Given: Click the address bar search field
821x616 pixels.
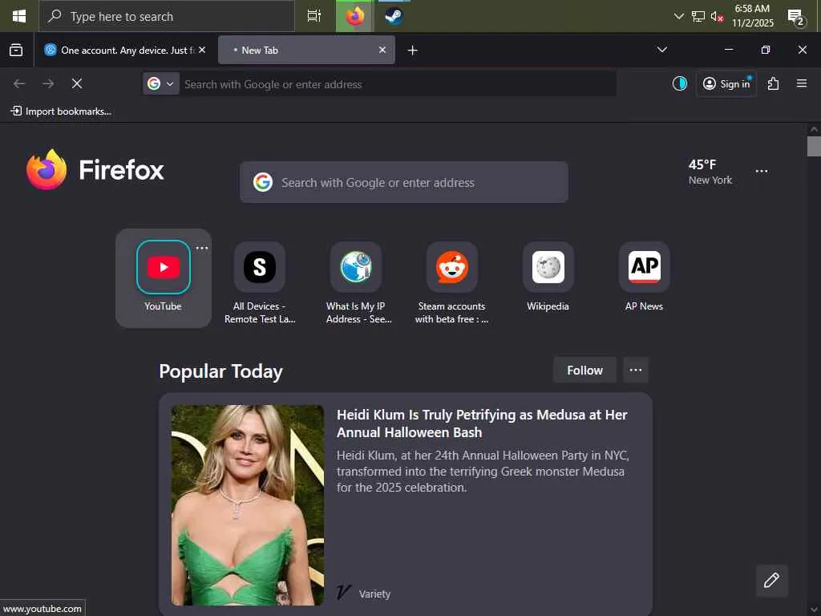Looking at the screenshot, I should pos(398,84).
